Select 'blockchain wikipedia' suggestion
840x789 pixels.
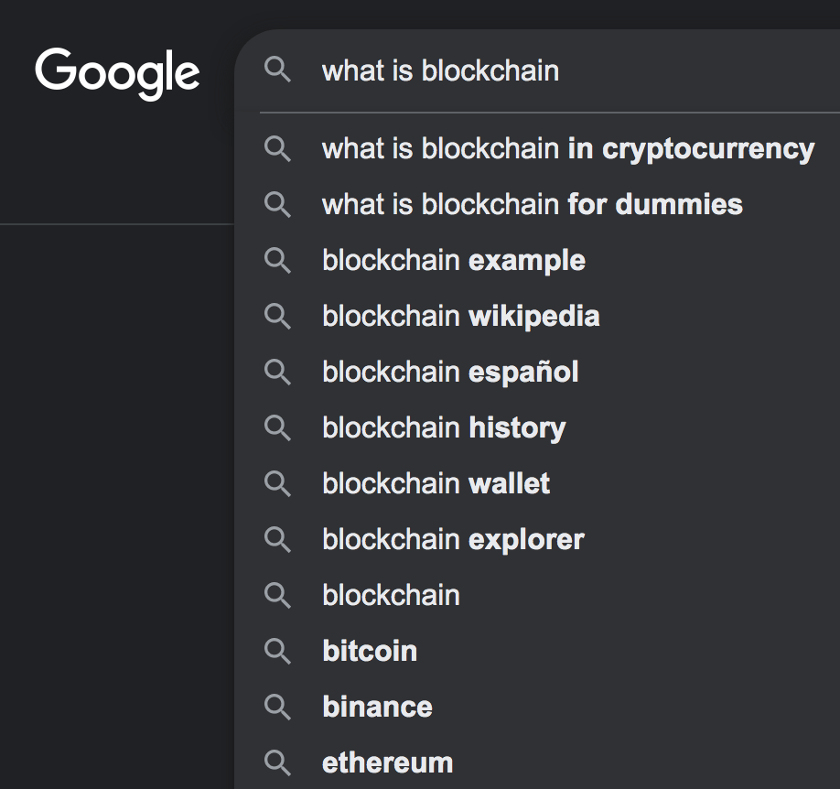[537, 316]
